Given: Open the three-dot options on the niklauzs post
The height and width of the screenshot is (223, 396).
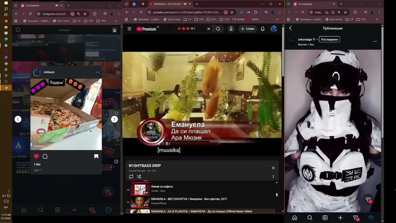Looking at the screenshot, I should click(97, 72).
